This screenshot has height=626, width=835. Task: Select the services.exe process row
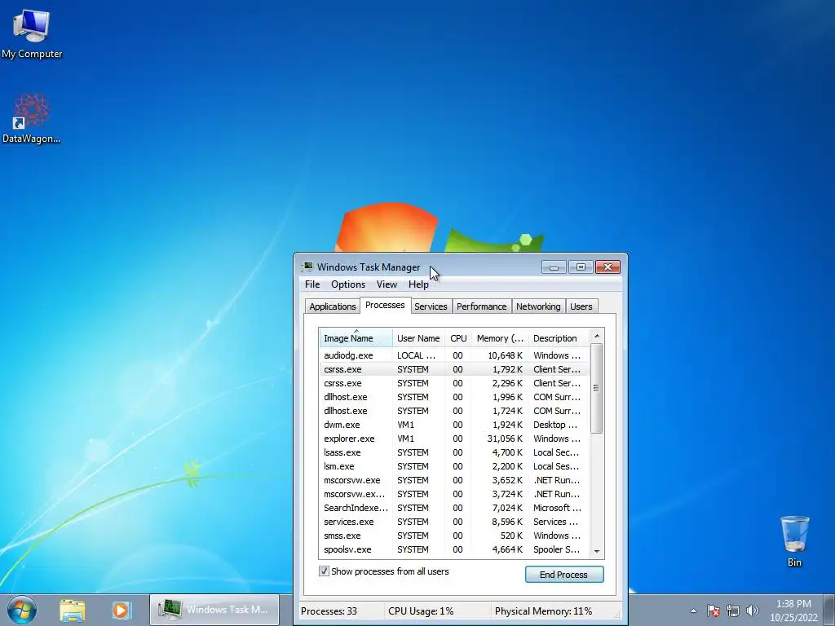click(454, 521)
